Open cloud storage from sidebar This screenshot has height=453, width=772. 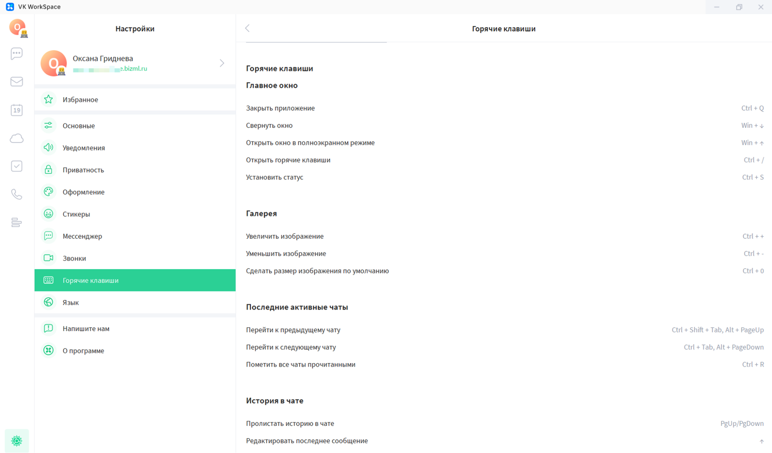(17, 138)
